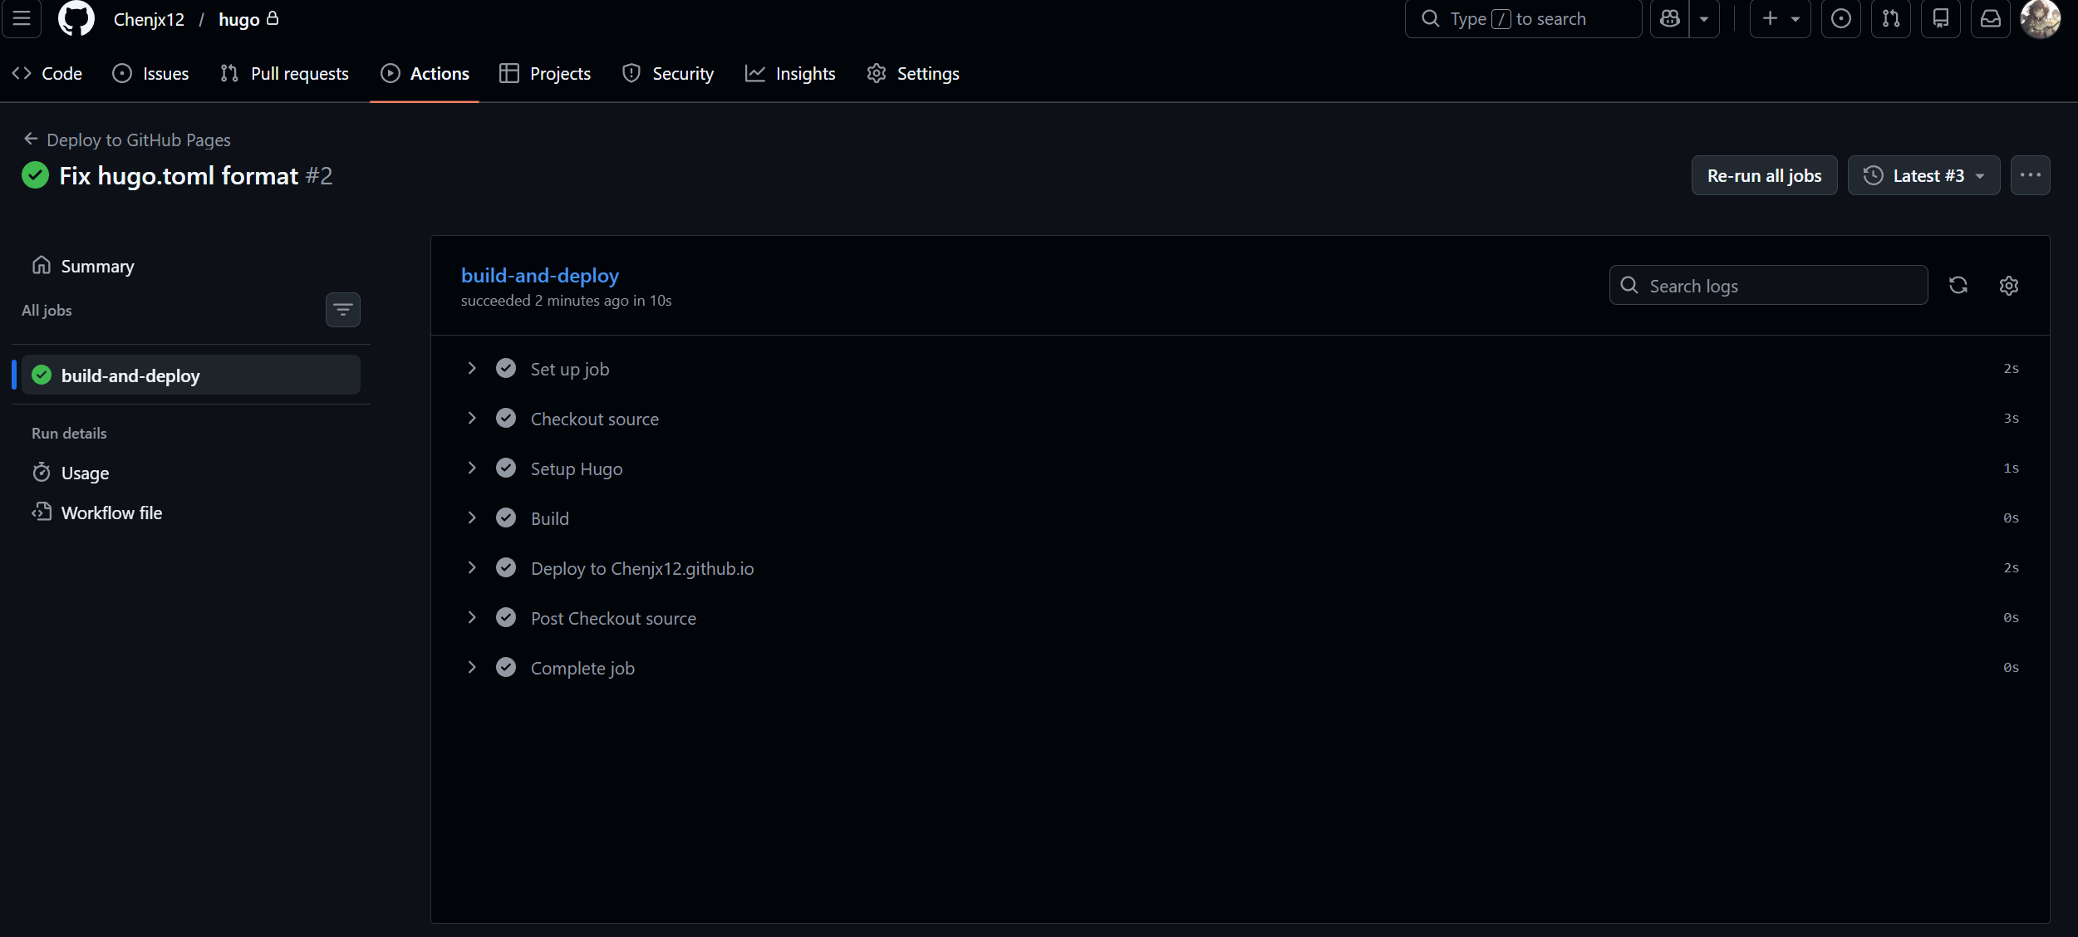Open the Workflow file link

coord(191,513)
